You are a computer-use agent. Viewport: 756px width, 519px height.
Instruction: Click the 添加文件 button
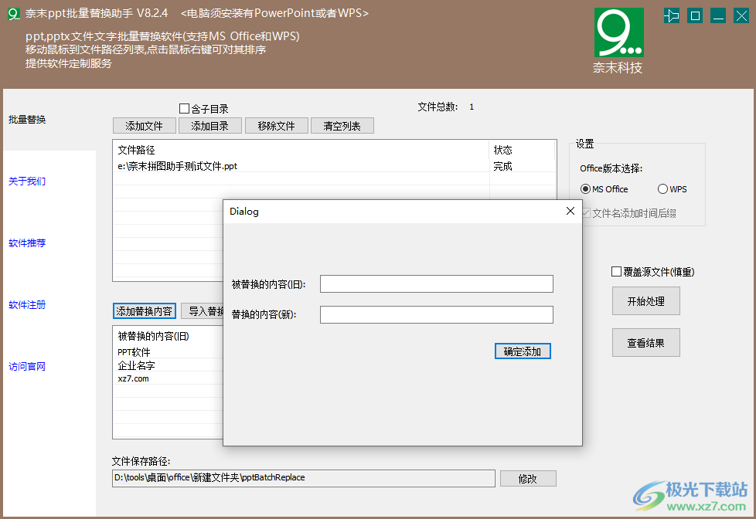coord(145,125)
